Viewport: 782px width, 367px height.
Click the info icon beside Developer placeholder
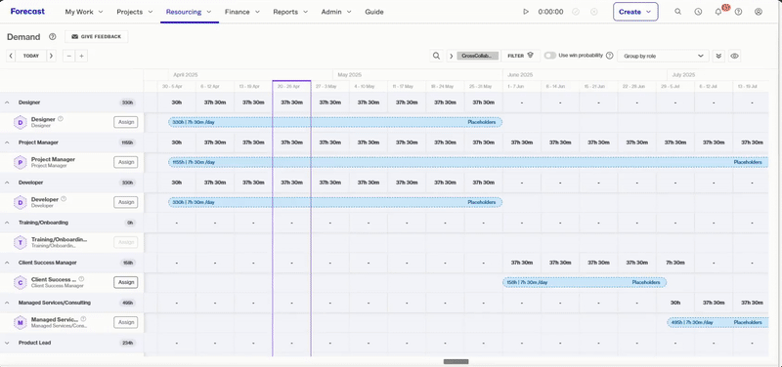click(x=64, y=199)
